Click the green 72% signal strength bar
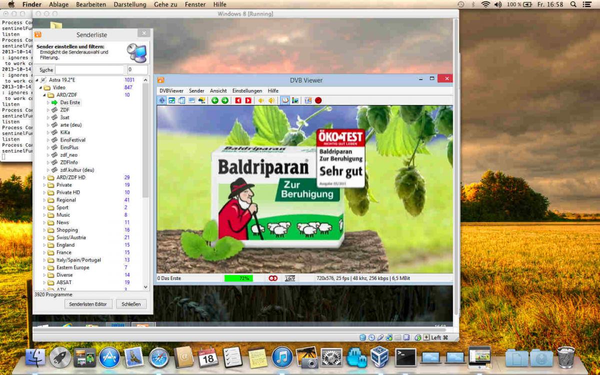 click(238, 278)
